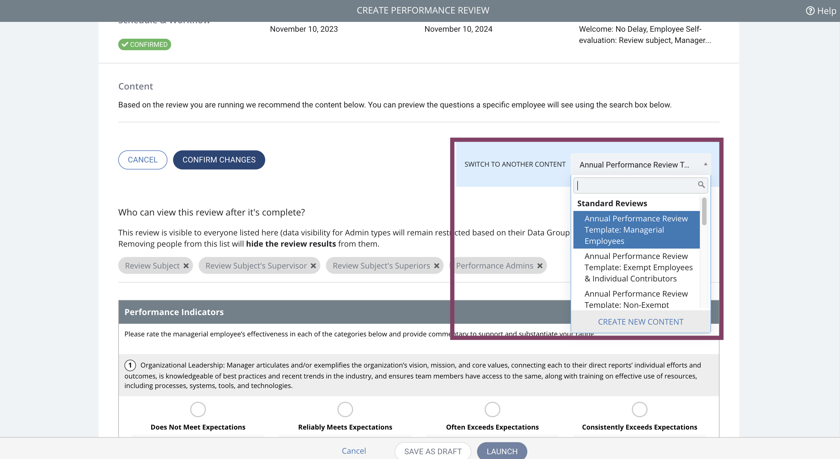This screenshot has width=840, height=459.
Task: Collapse the content dropdown arrow
Action: (705, 164)
